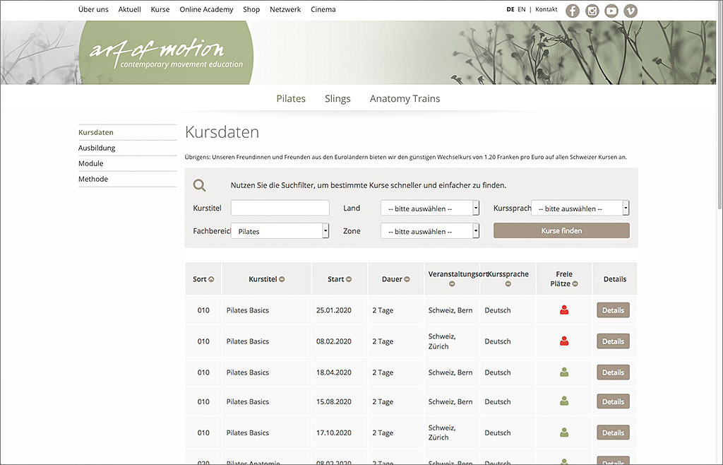Open the Online Academy menu item
The width and height of the screenshot is (723, 465).
(x=206, y=10)
